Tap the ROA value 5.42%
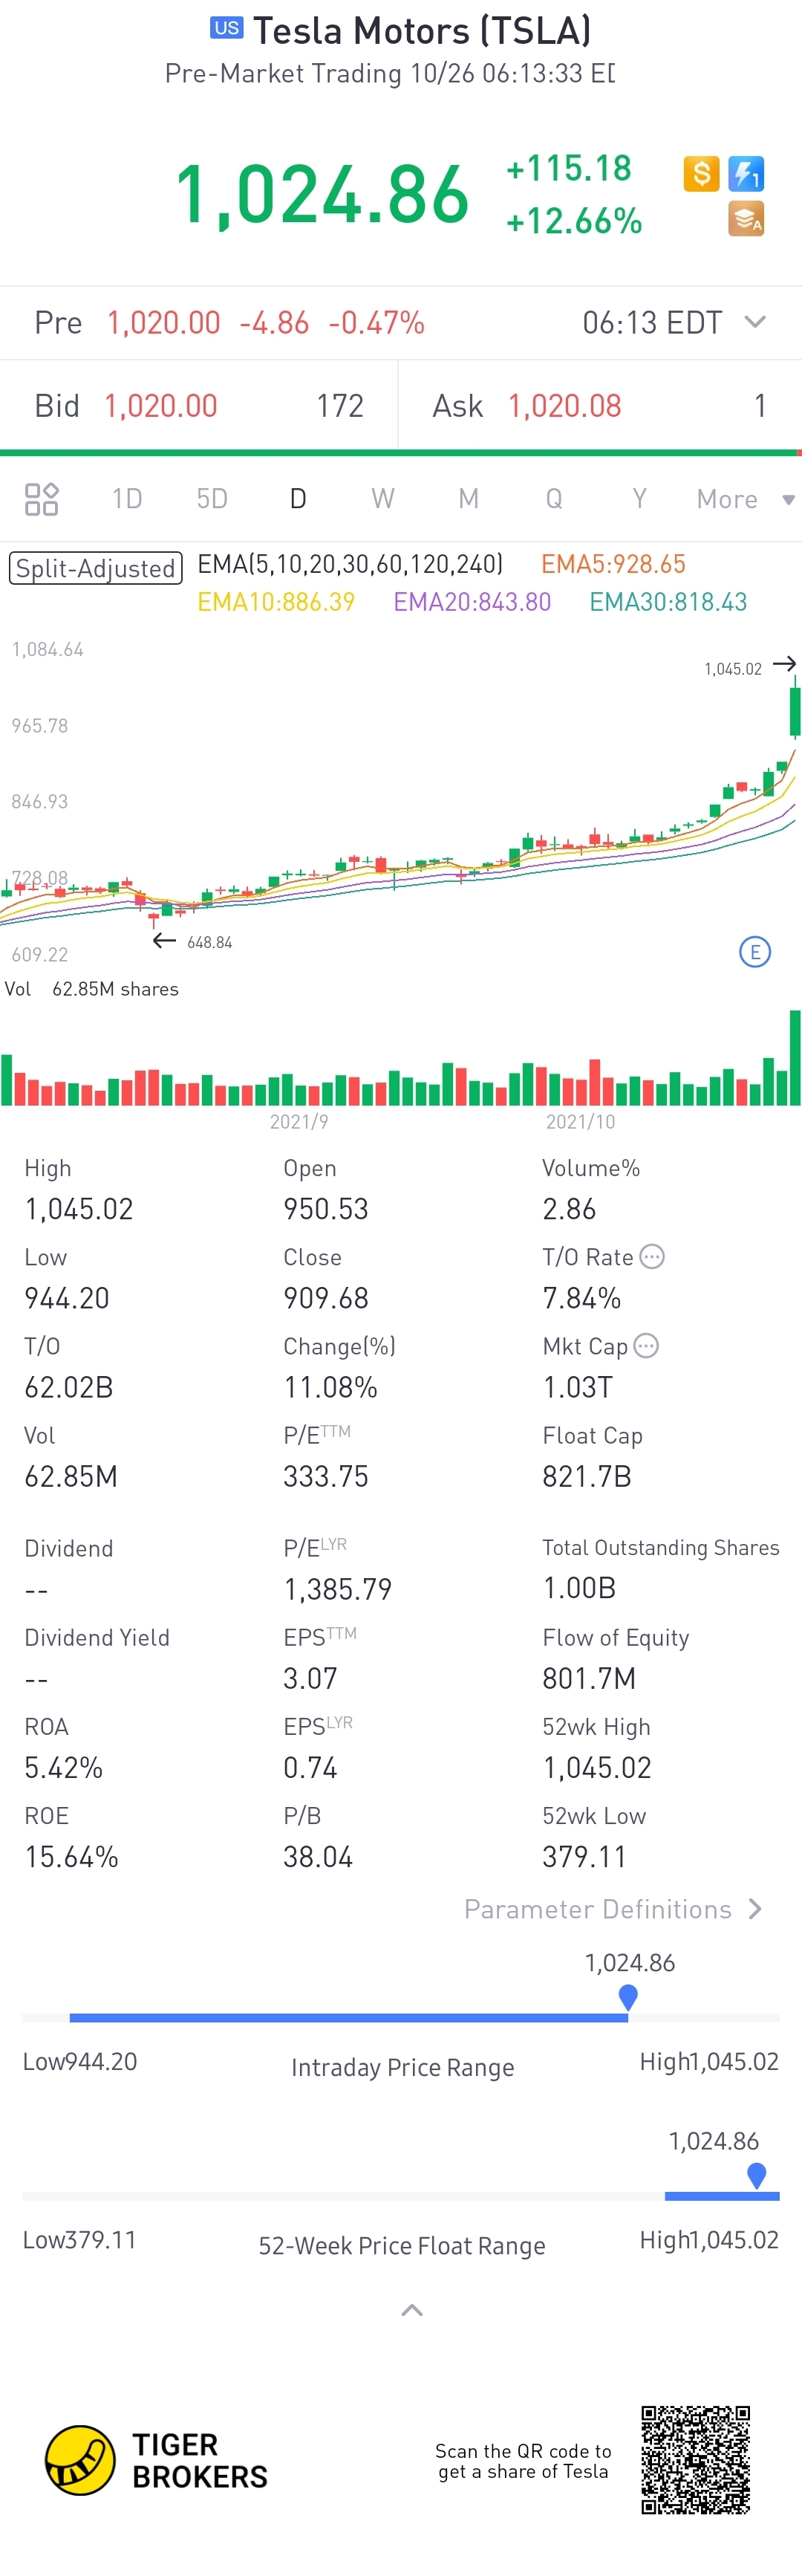Image resolution: width=802 pixels, height=2576 pixels. (x=64, y=1767)
